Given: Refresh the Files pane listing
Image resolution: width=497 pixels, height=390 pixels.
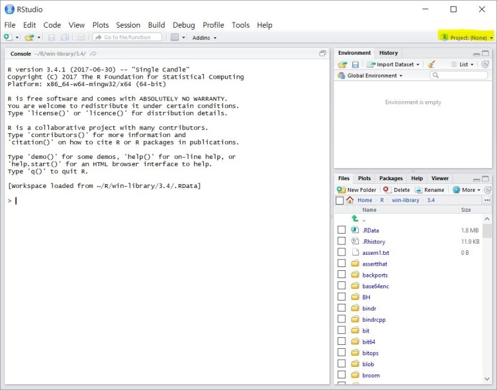Looking at the screenshot, I should [487, 190].
